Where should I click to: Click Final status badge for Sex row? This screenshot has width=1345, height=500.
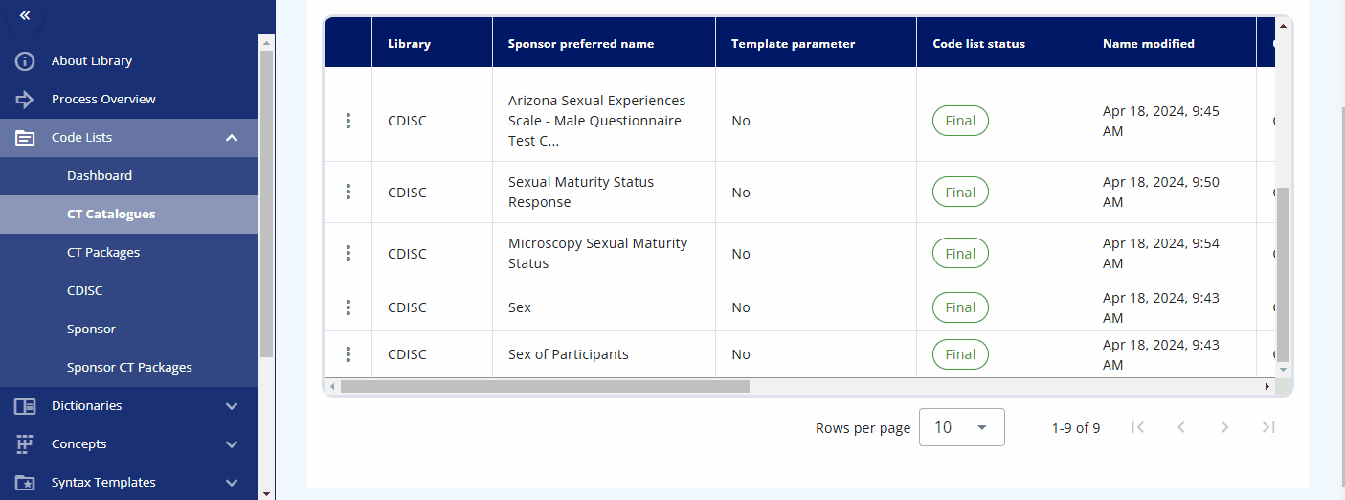click(960, 307)
